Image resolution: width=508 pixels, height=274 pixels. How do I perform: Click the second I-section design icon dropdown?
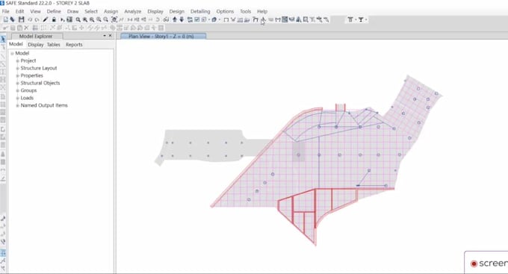tap(366, 19)
